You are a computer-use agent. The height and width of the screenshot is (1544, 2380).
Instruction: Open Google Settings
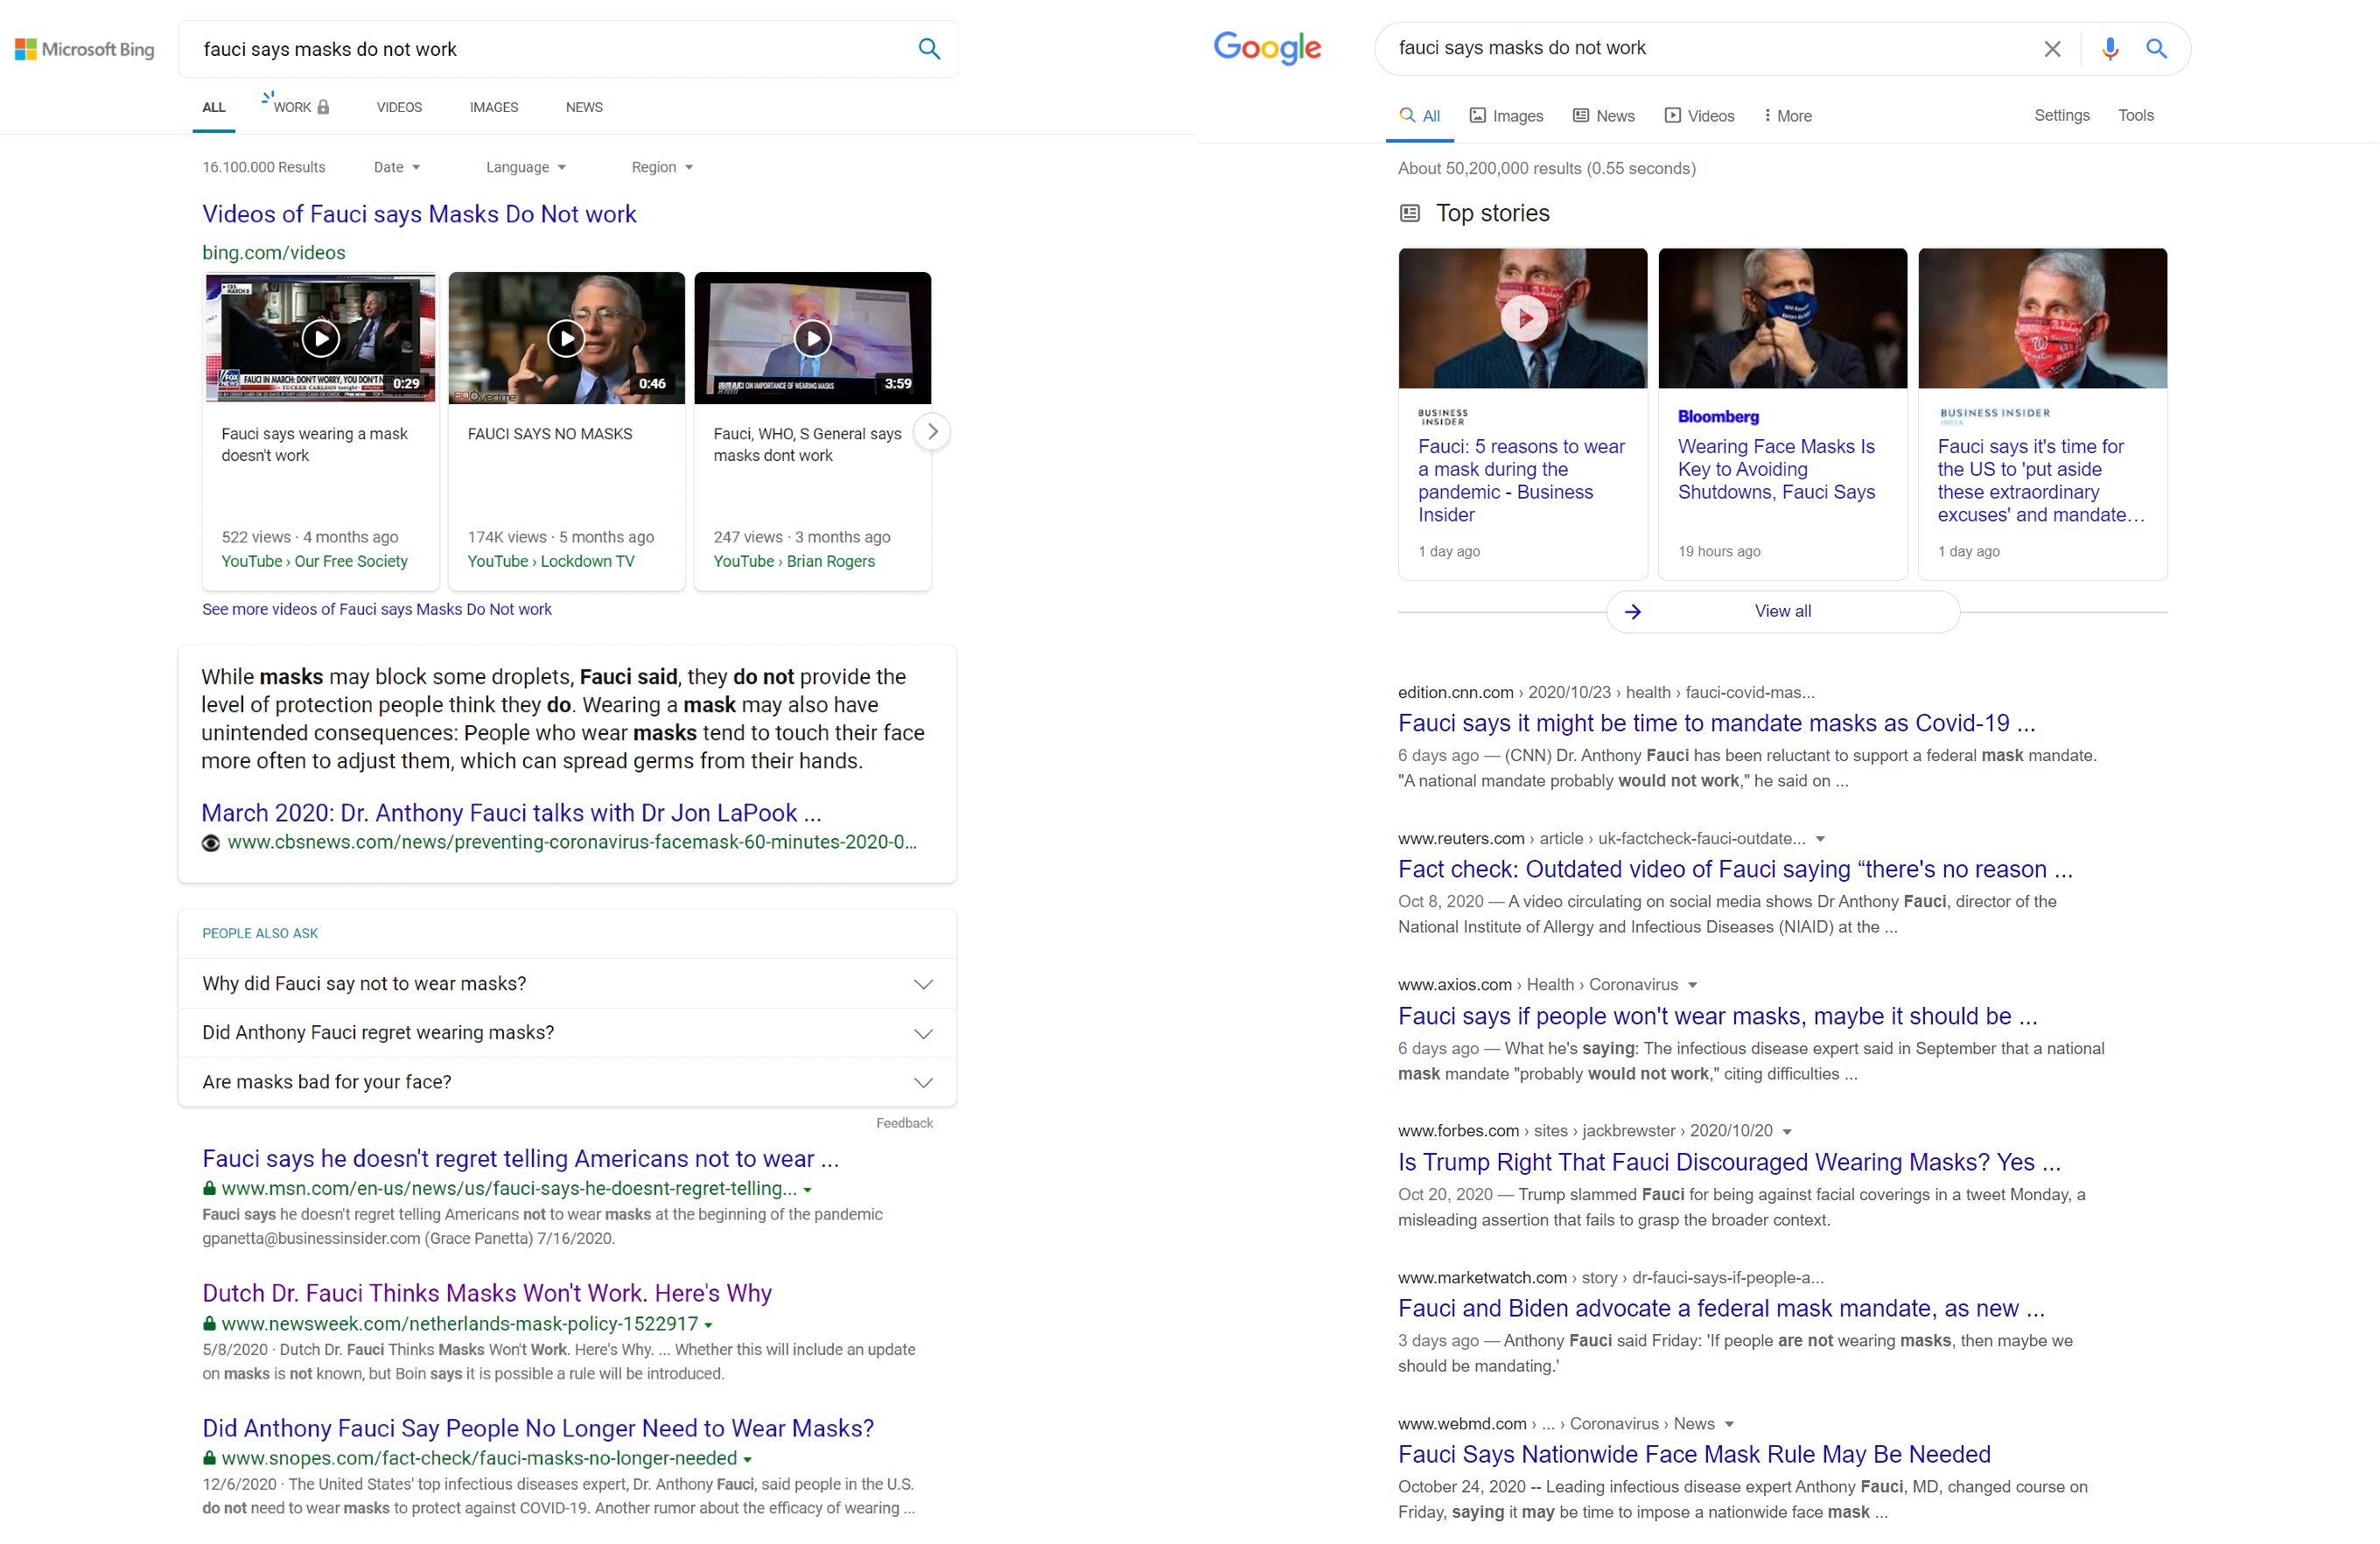point(2061,115)
